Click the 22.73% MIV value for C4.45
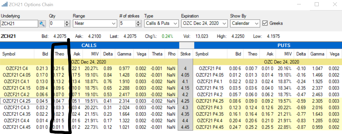 (92, 127)
